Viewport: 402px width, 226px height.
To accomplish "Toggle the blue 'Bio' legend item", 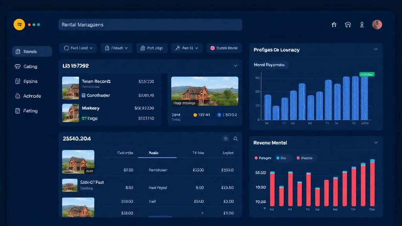I will click(x=281, y=158).
